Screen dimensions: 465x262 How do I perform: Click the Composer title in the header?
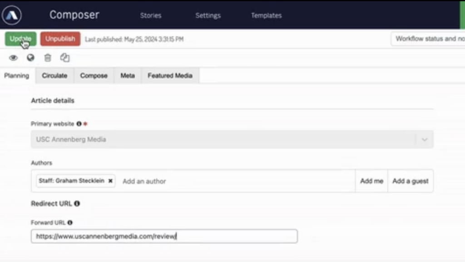(74, 15)
